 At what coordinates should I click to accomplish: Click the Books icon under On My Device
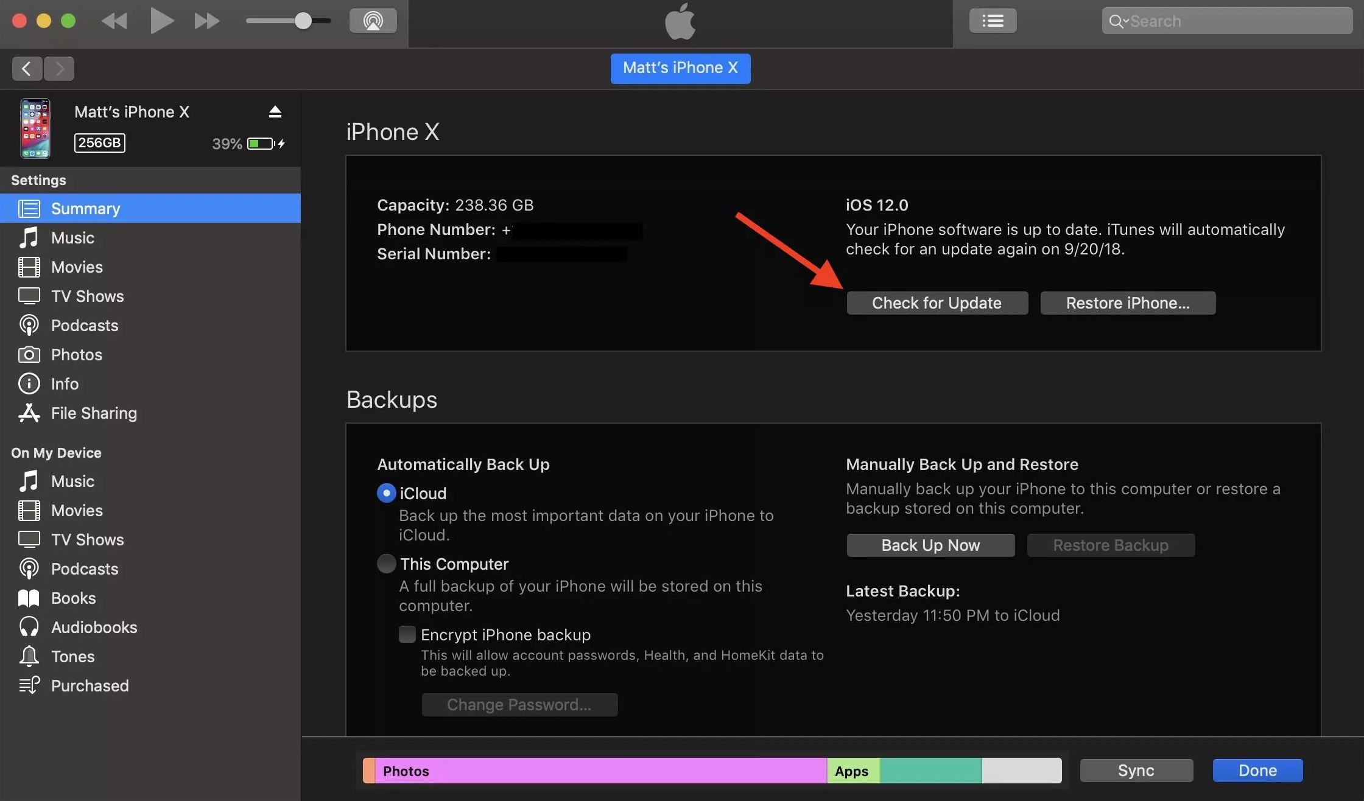(29, 598)
